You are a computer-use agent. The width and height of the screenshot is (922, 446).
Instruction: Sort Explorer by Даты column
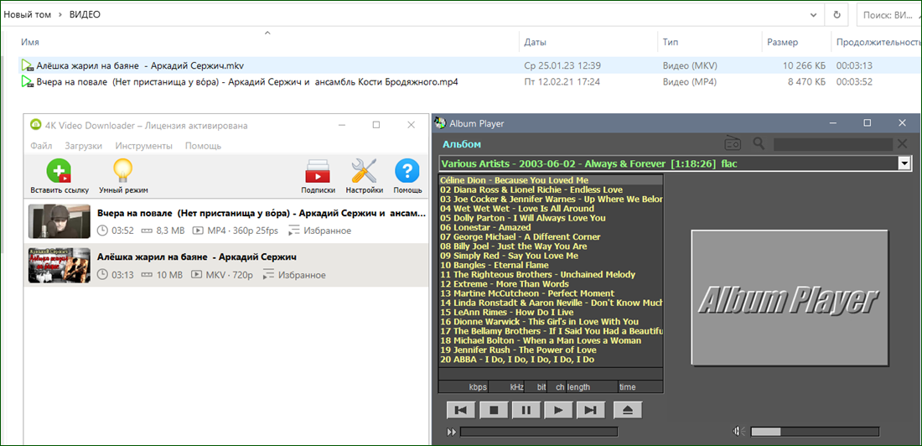click(x=535, y=43)
